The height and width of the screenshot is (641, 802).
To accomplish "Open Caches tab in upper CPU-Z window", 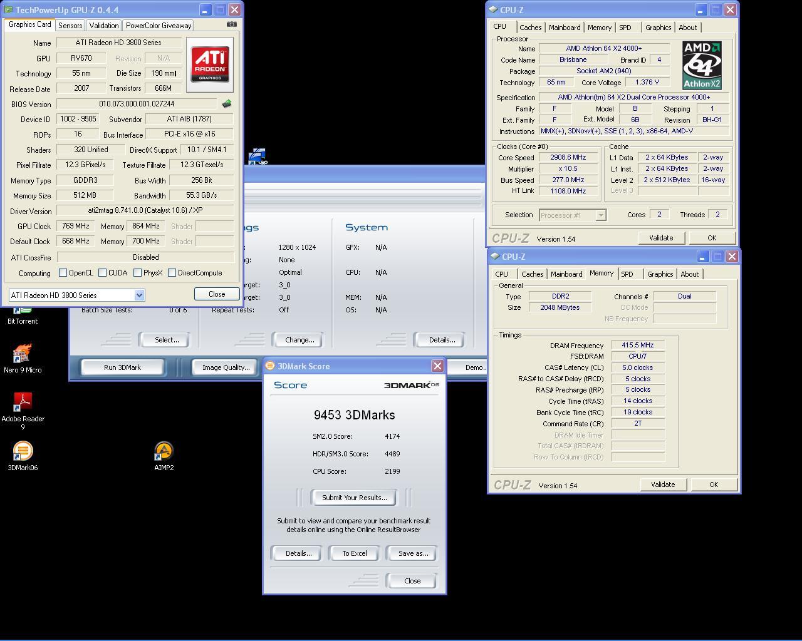I will point(530,27).
